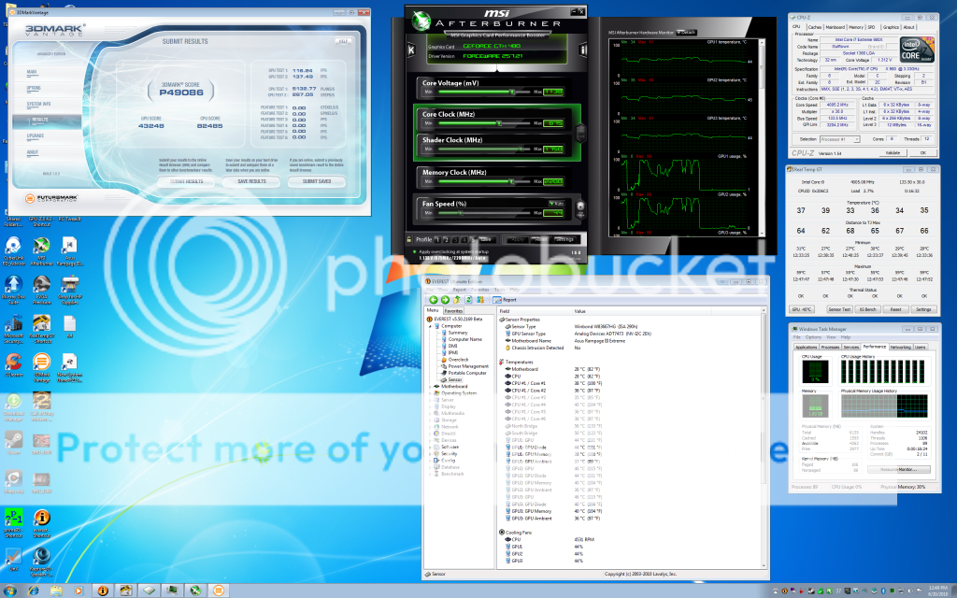This screenshot has height=598, width=957.
Task: Open Windows Explorer from the taskbar
Action: click(56, 591)
